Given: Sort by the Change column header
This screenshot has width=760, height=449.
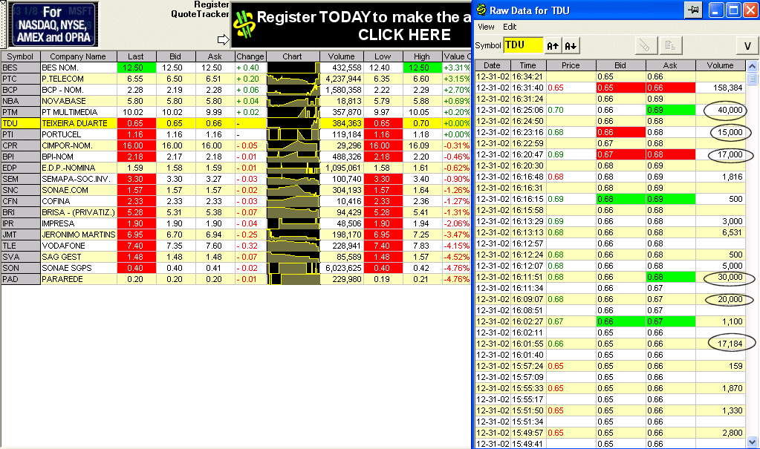Looking at the screenshot, I should (x=250, y=56).
